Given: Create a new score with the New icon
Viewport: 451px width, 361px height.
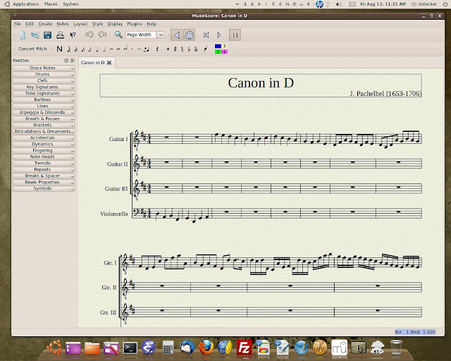Looking at the screenshot, I should tap(23, 35).
